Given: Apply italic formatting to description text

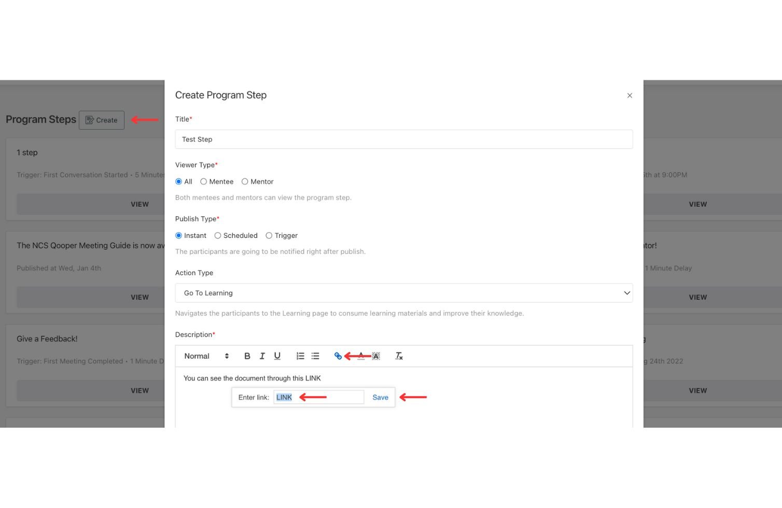Looking at the screenshot, I should pyautogui.click(x=262, y=356).
